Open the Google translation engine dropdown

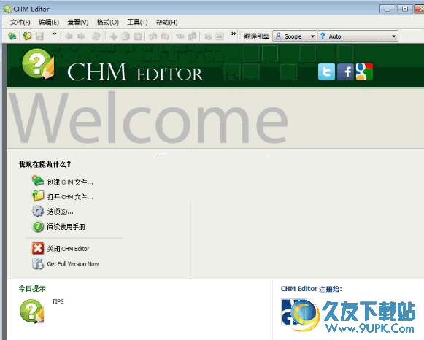pos(295,36)
